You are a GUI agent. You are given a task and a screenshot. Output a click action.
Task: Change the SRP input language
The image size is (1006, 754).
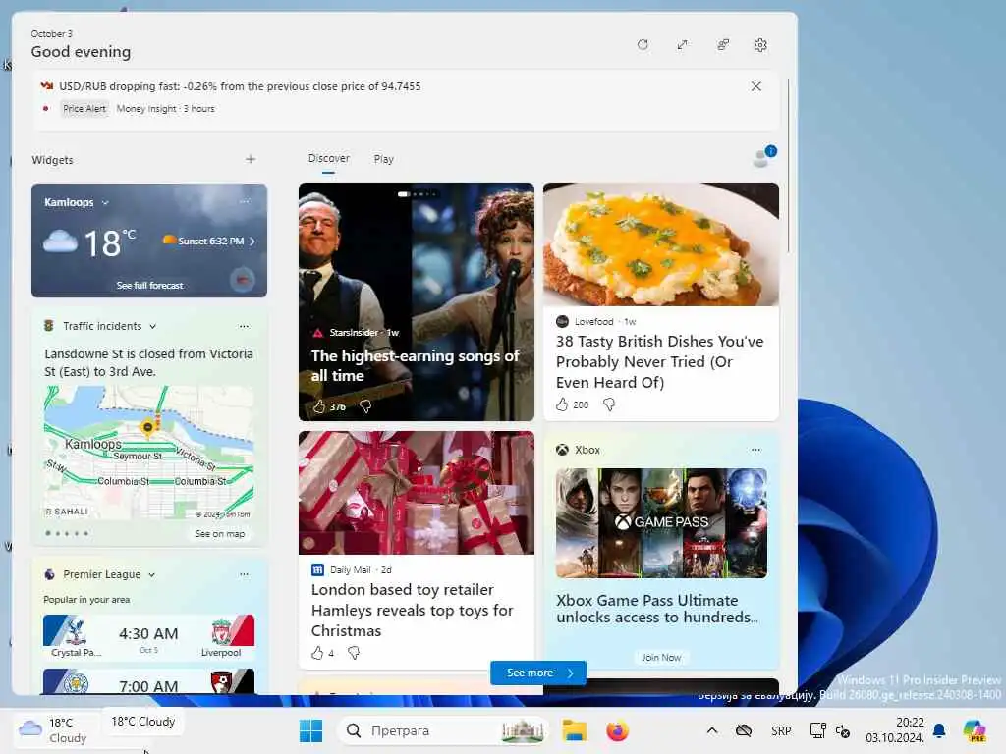(781, 730)
